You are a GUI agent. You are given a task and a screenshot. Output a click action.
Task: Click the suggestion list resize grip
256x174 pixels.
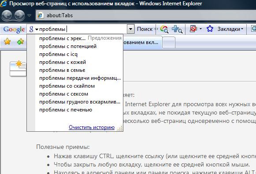coord(120,129)
